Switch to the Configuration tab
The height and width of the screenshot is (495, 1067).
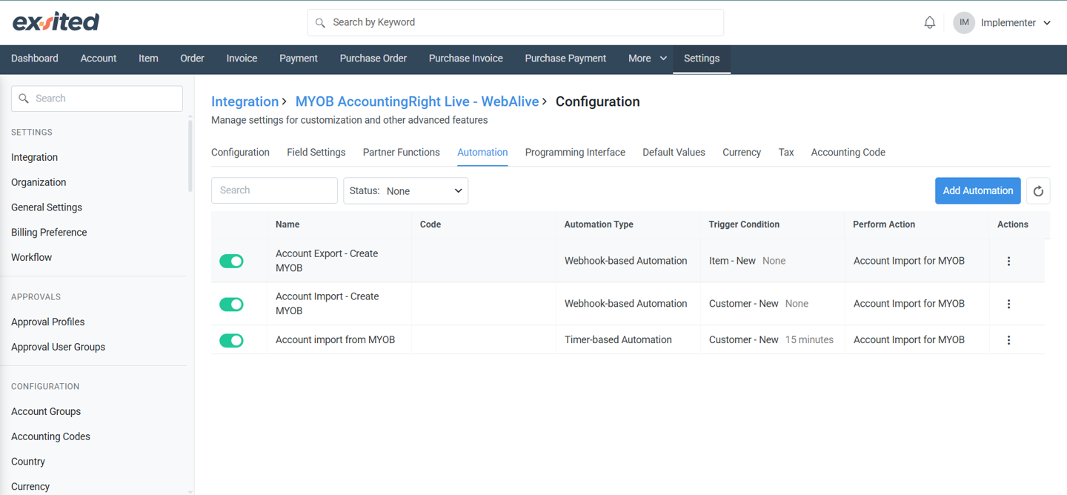[240, 153]
